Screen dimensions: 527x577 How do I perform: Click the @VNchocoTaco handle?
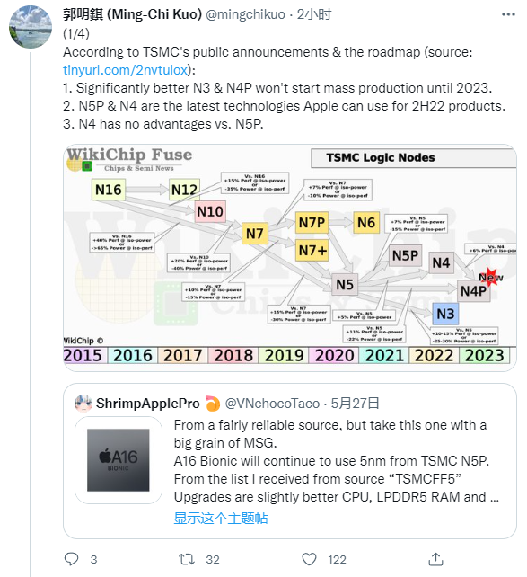[x=272, y=404]
